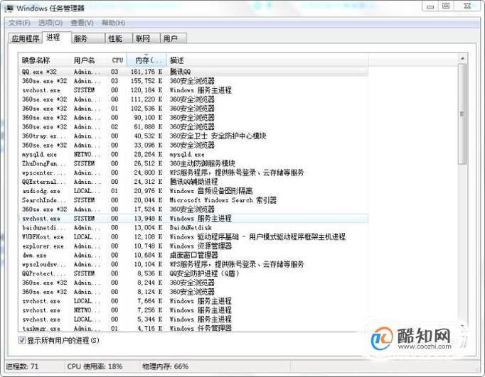Sort by 映像名称 column header
Viewport: 485px width, 377px height.
point(45,60)
